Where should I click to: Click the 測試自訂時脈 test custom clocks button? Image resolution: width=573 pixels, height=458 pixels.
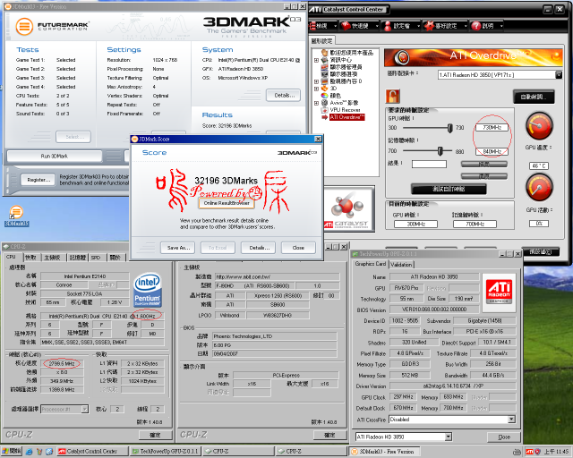point(449,189)
